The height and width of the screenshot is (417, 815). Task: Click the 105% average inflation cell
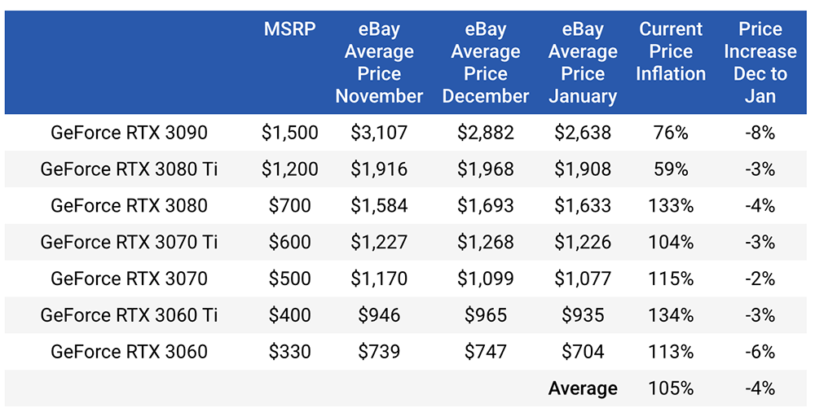click(671, 388)
